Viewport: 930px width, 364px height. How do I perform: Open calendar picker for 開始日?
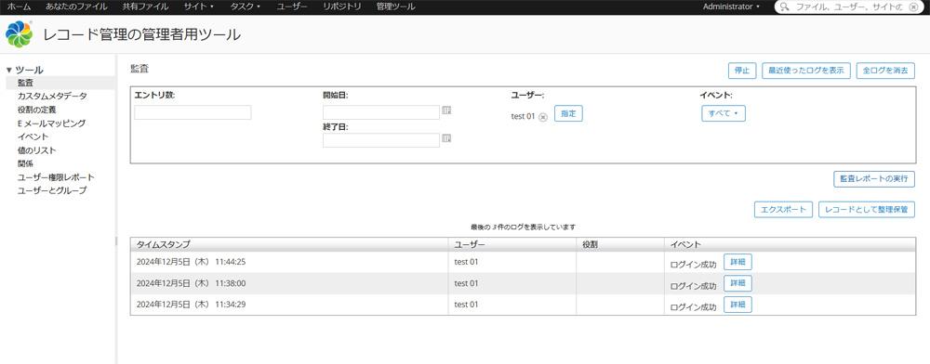(446, 110)
